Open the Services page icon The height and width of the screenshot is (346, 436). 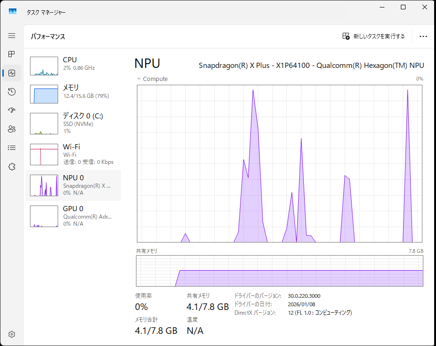pyautogui.click(x=12, y=167)
